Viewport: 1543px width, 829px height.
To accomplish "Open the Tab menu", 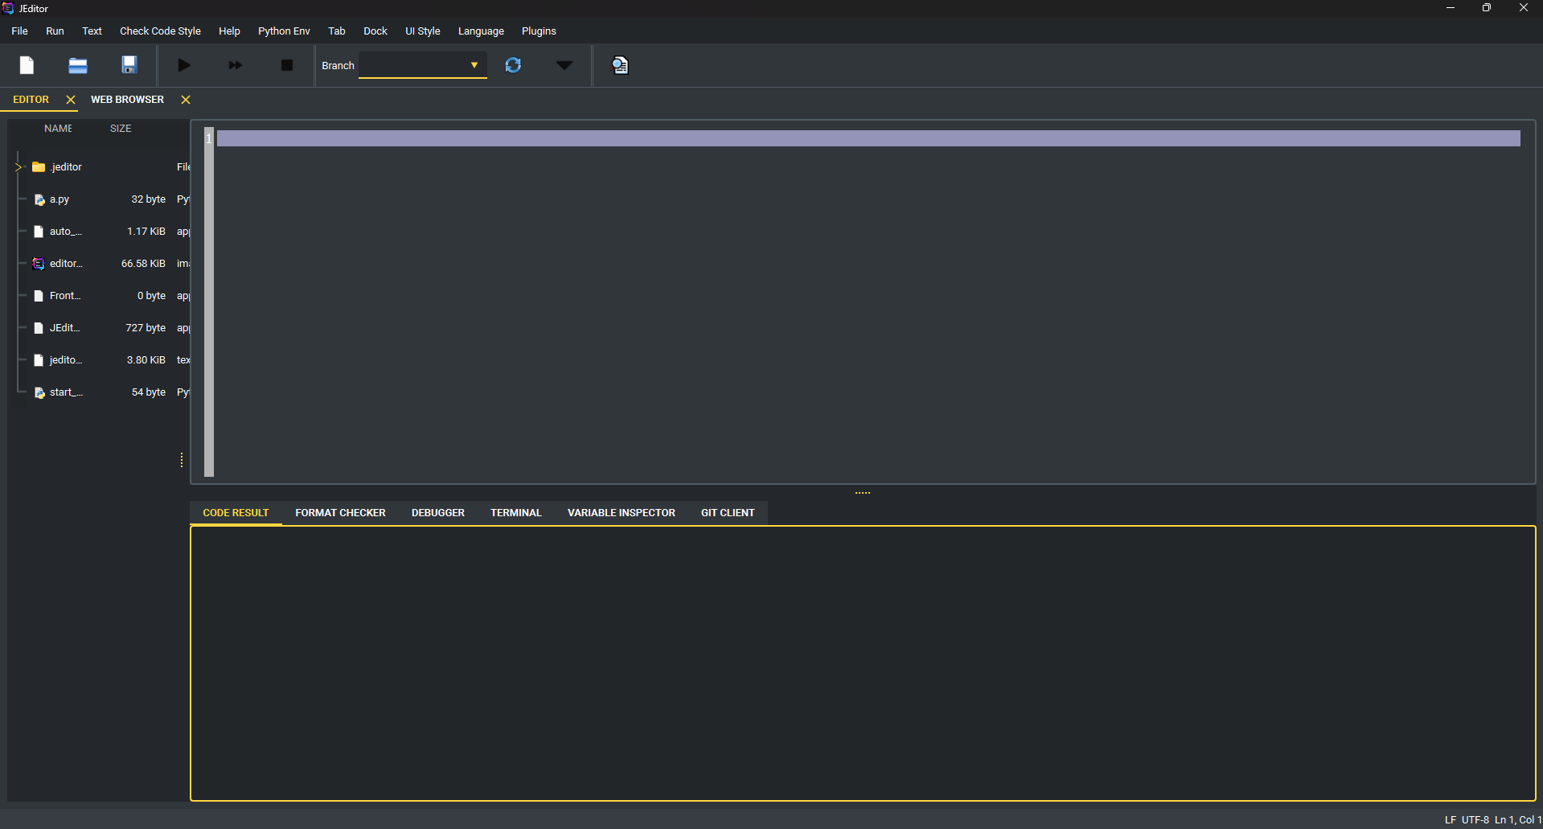I will (x=337, y=31).
